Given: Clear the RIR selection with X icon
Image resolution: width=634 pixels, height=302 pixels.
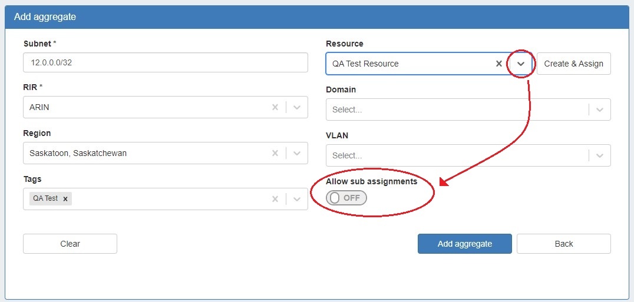Looking at the screenshot, I should (x=275, y=107).
